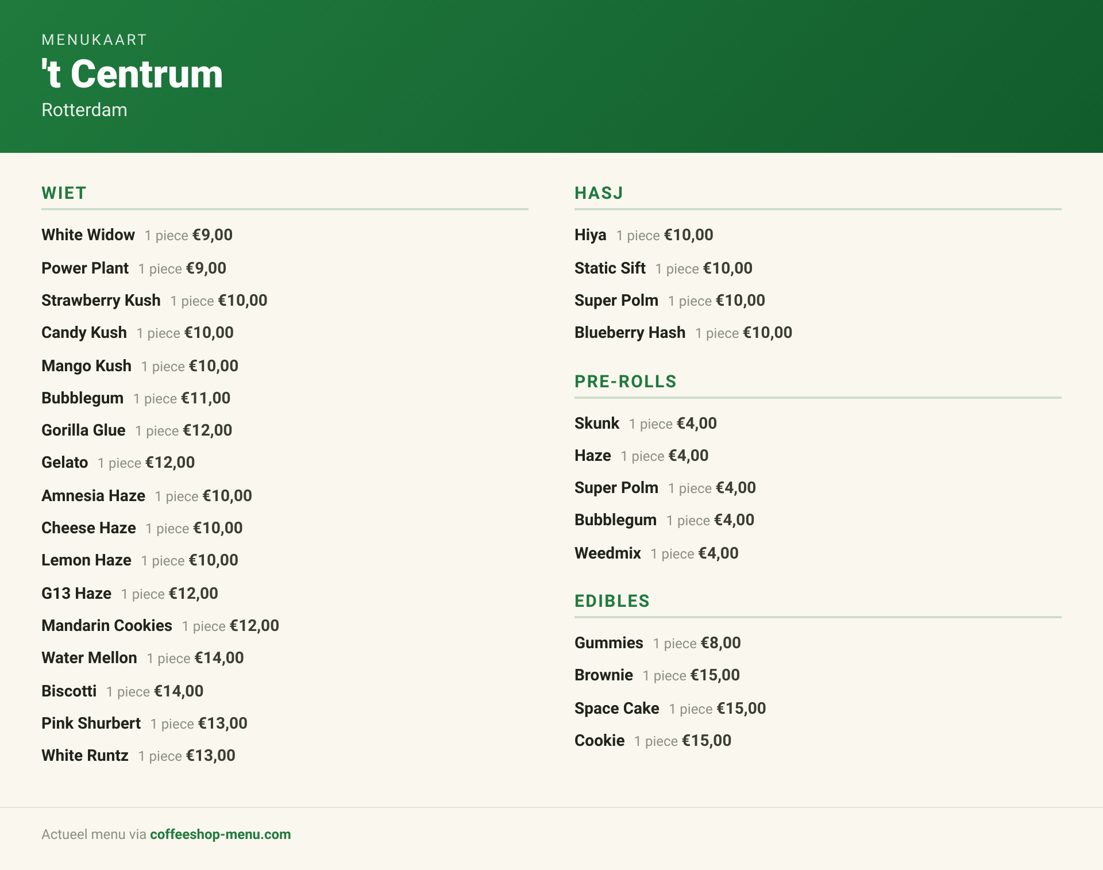Image resolution: width=1103 pixels, height=870 pixels.
Task: Open the coffeeshop-menu.com link
Action: [220, 834]
